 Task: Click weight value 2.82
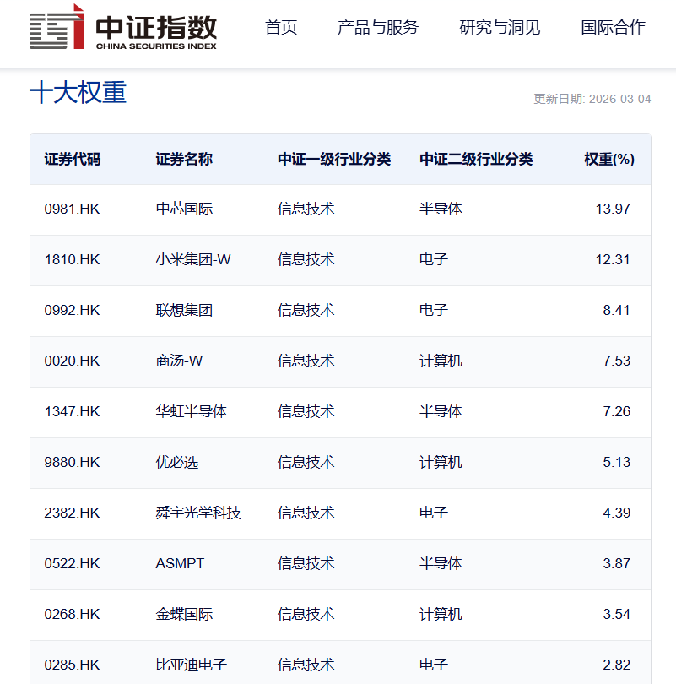(616, 665)
